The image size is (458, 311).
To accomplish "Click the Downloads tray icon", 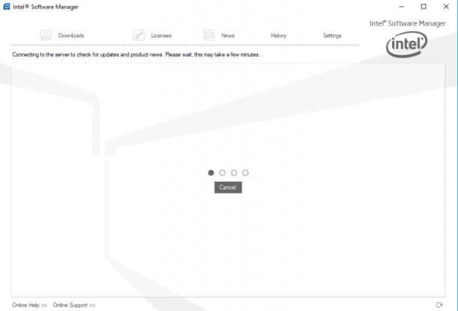I will (46, 35).
